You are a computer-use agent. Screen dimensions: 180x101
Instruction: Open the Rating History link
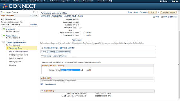point(77,40)
